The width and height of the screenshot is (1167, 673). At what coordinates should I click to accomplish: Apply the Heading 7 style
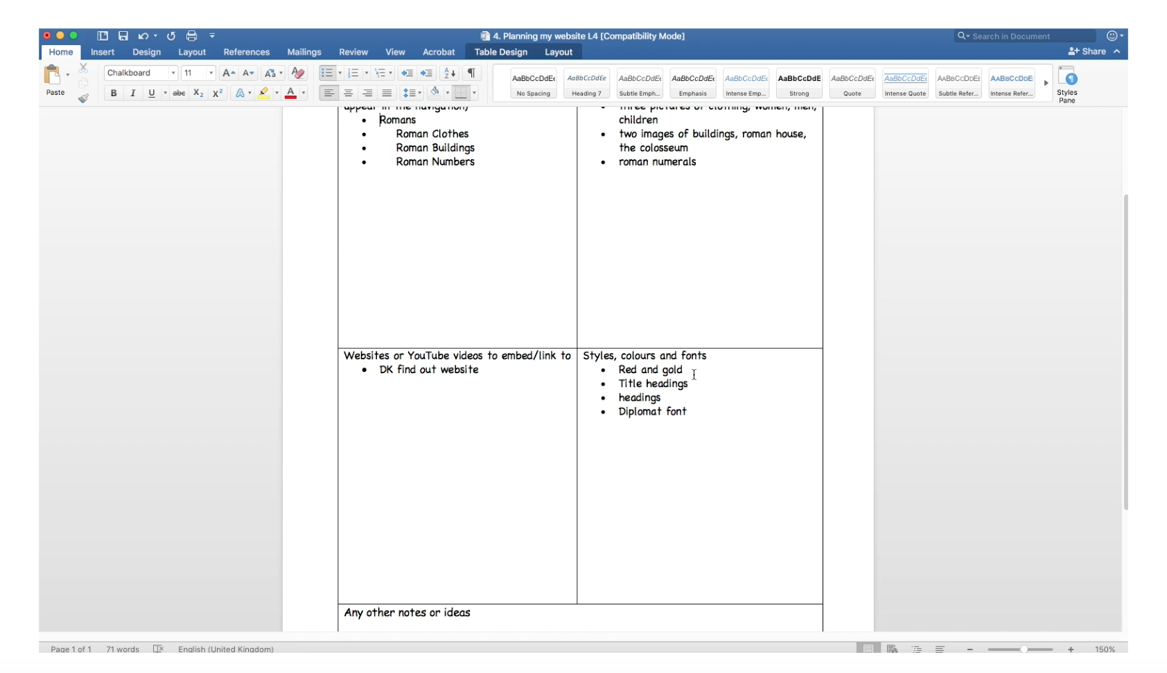pyautogui.click(x=587, y=83)
